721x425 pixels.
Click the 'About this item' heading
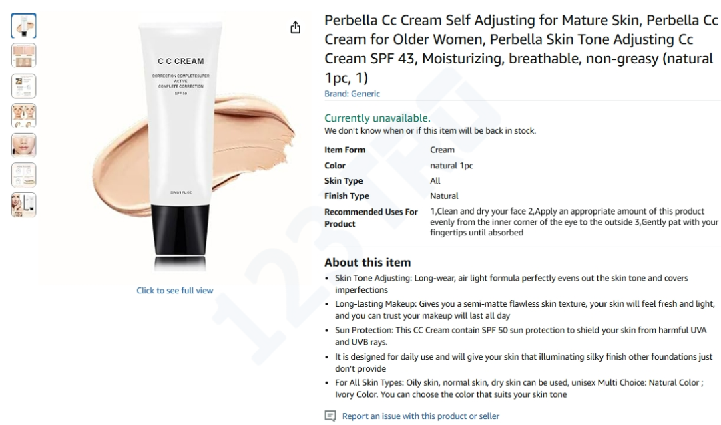pos(367,263)
